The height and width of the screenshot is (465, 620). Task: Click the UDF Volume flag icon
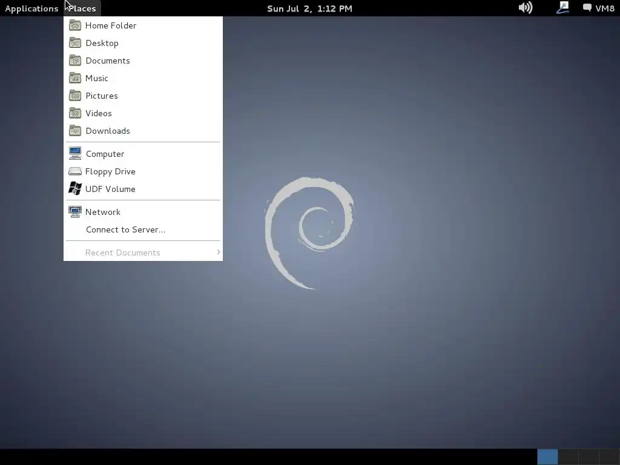click(x=74, y=189)
